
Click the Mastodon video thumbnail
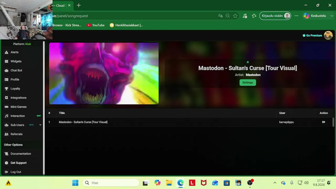pyautogui.click(x=104, y=73)
